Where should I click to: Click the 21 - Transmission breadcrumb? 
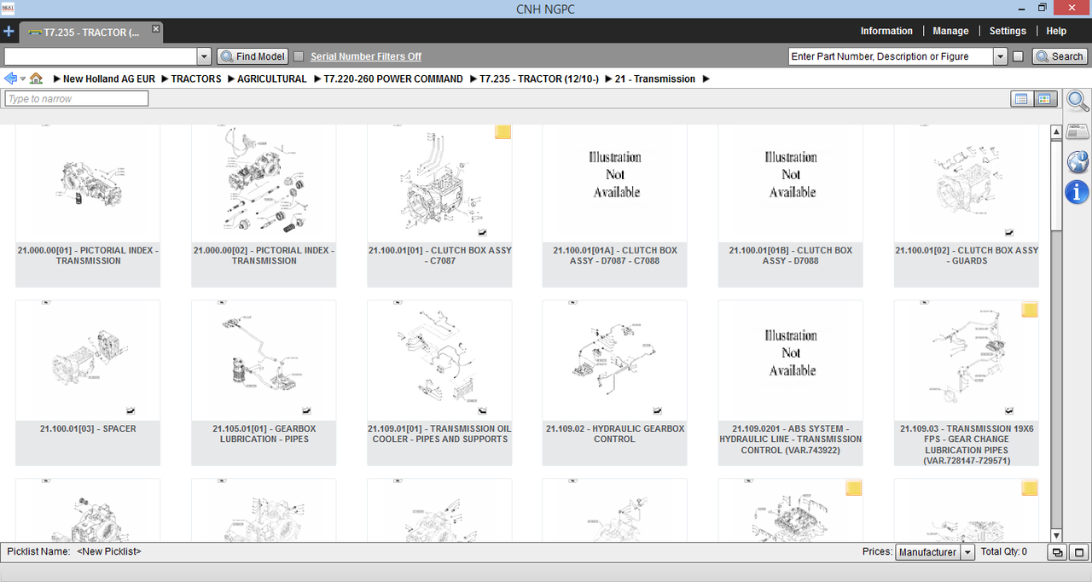coord(655,79)
